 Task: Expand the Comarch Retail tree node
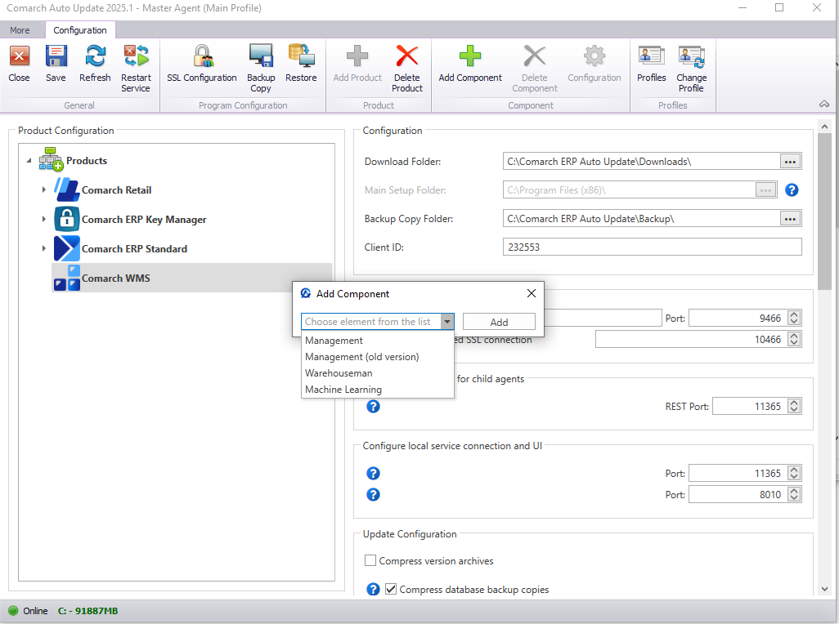click(x=44, y=189)
